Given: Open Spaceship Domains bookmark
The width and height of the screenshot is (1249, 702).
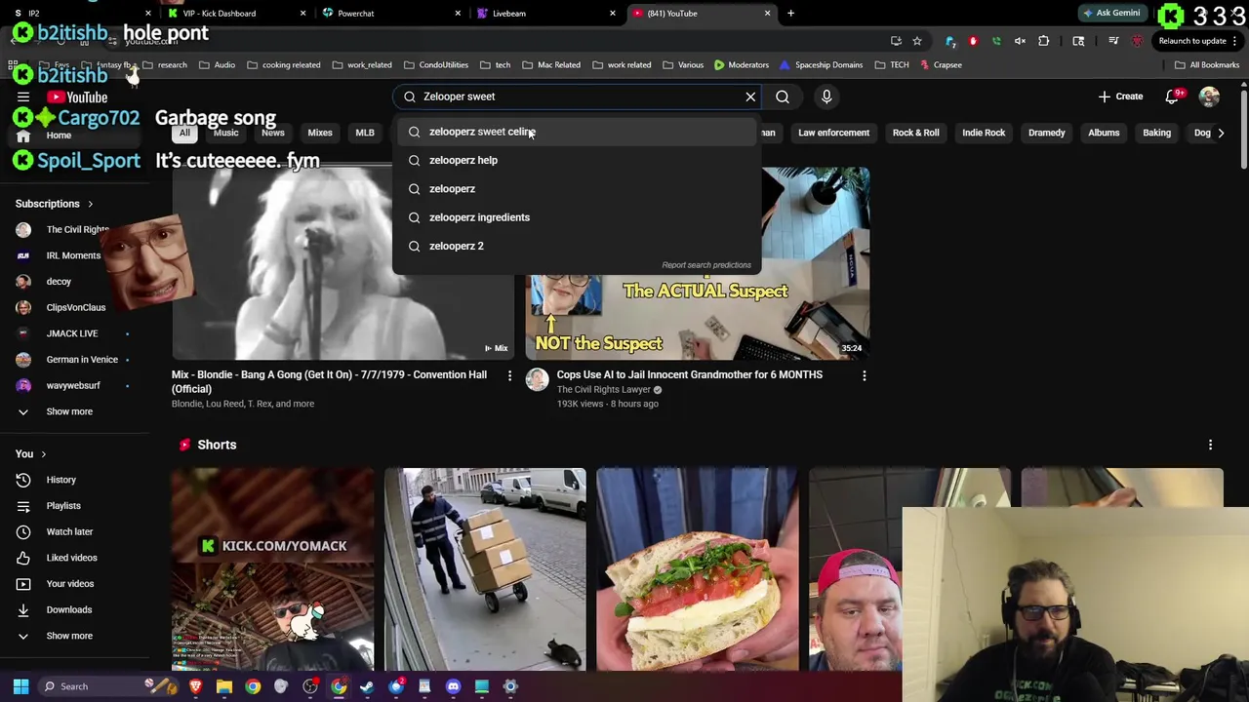Looking at the screenshot, I should pyautogui.click(x=821, y=65).
